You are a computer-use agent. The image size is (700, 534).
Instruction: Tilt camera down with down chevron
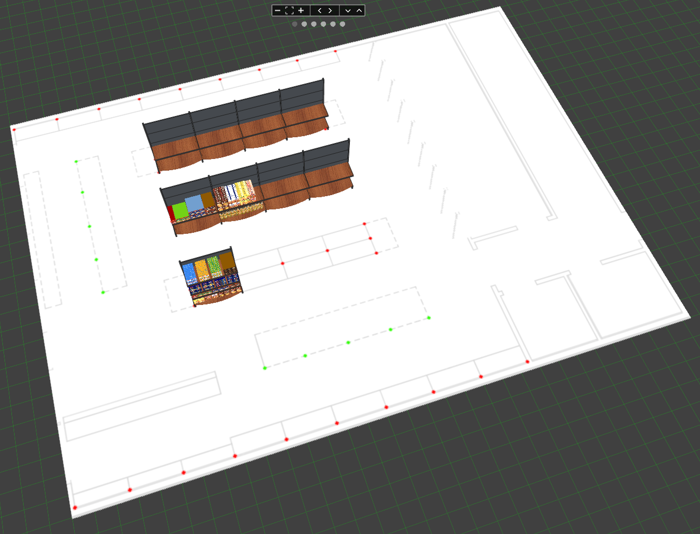(x=348, y=11)
